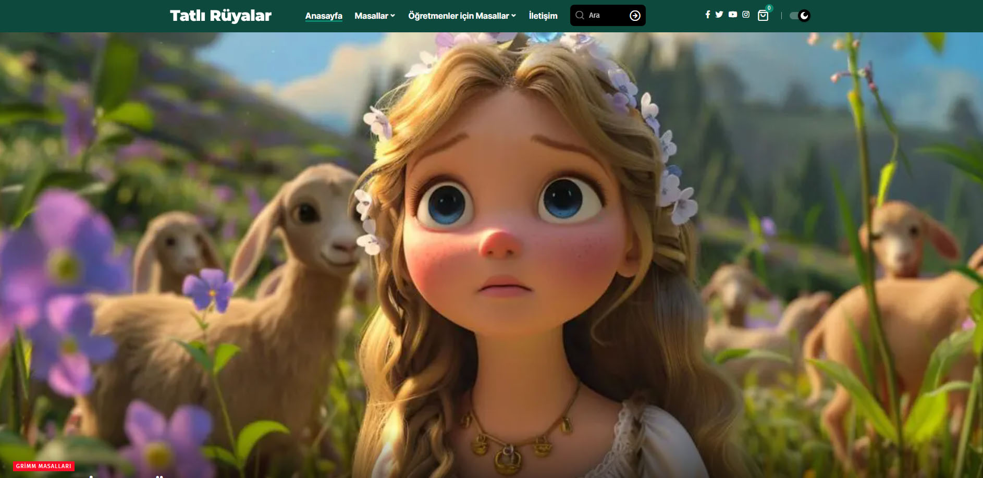983x478 pixels.
Task: Open the Masallar menu item
Action: click(x=371, y=16)
